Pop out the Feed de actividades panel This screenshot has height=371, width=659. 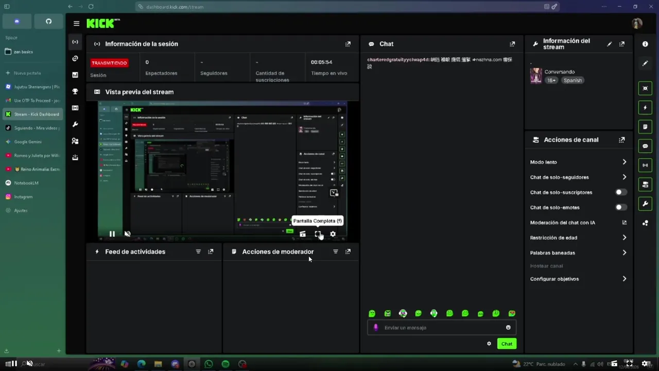[211, 251]
